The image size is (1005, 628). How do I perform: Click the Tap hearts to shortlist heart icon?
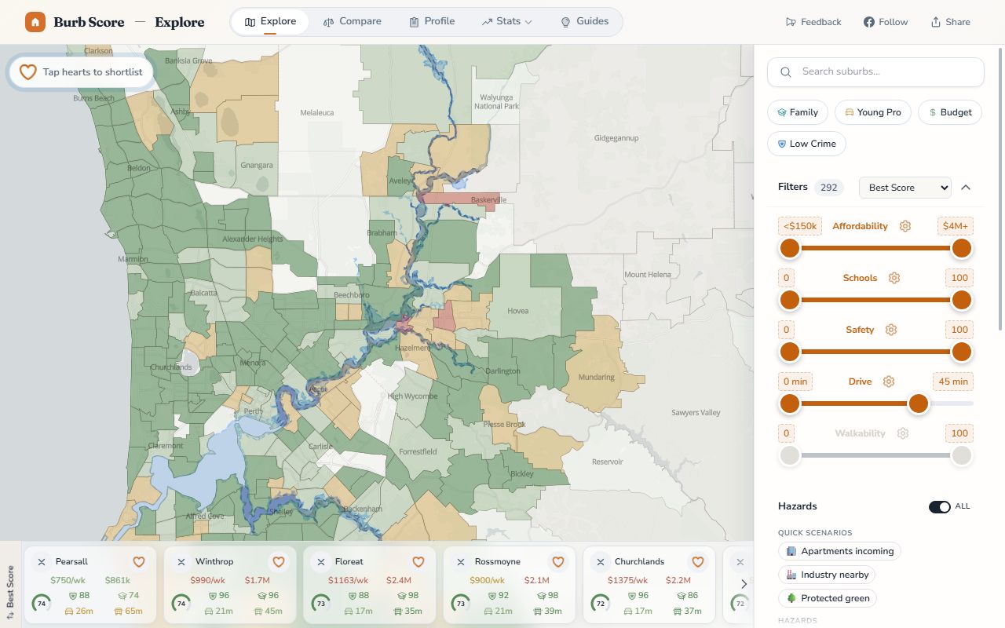27,72
